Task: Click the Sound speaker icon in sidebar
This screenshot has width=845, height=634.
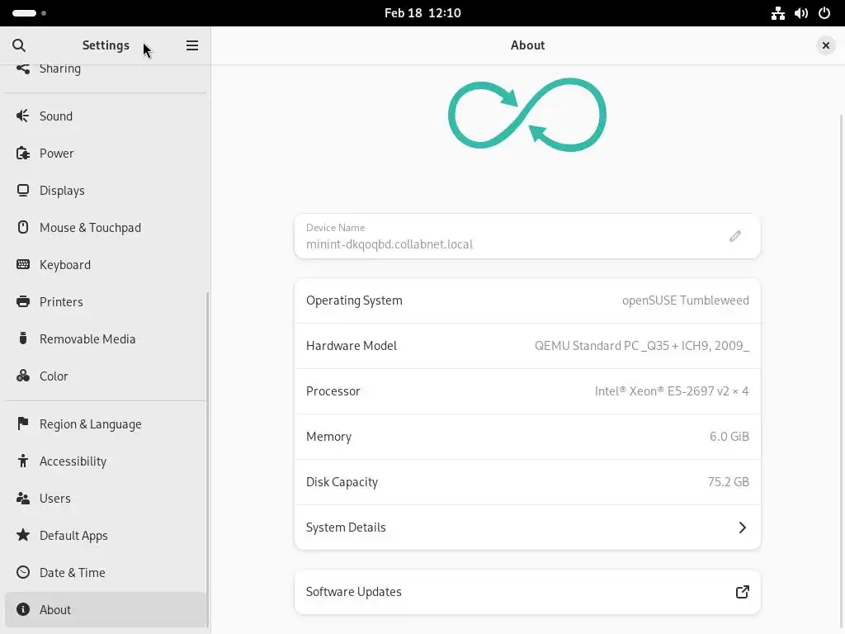Action: click(22, 116)
